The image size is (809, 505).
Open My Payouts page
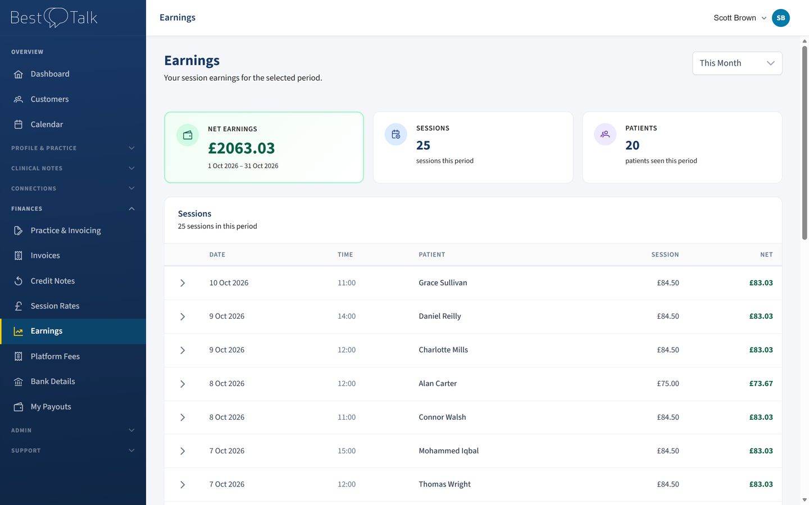pos(73,407)
